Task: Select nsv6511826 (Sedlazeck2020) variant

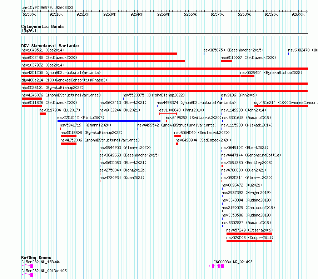Action: pyautogui.click(x=49, y=103)
